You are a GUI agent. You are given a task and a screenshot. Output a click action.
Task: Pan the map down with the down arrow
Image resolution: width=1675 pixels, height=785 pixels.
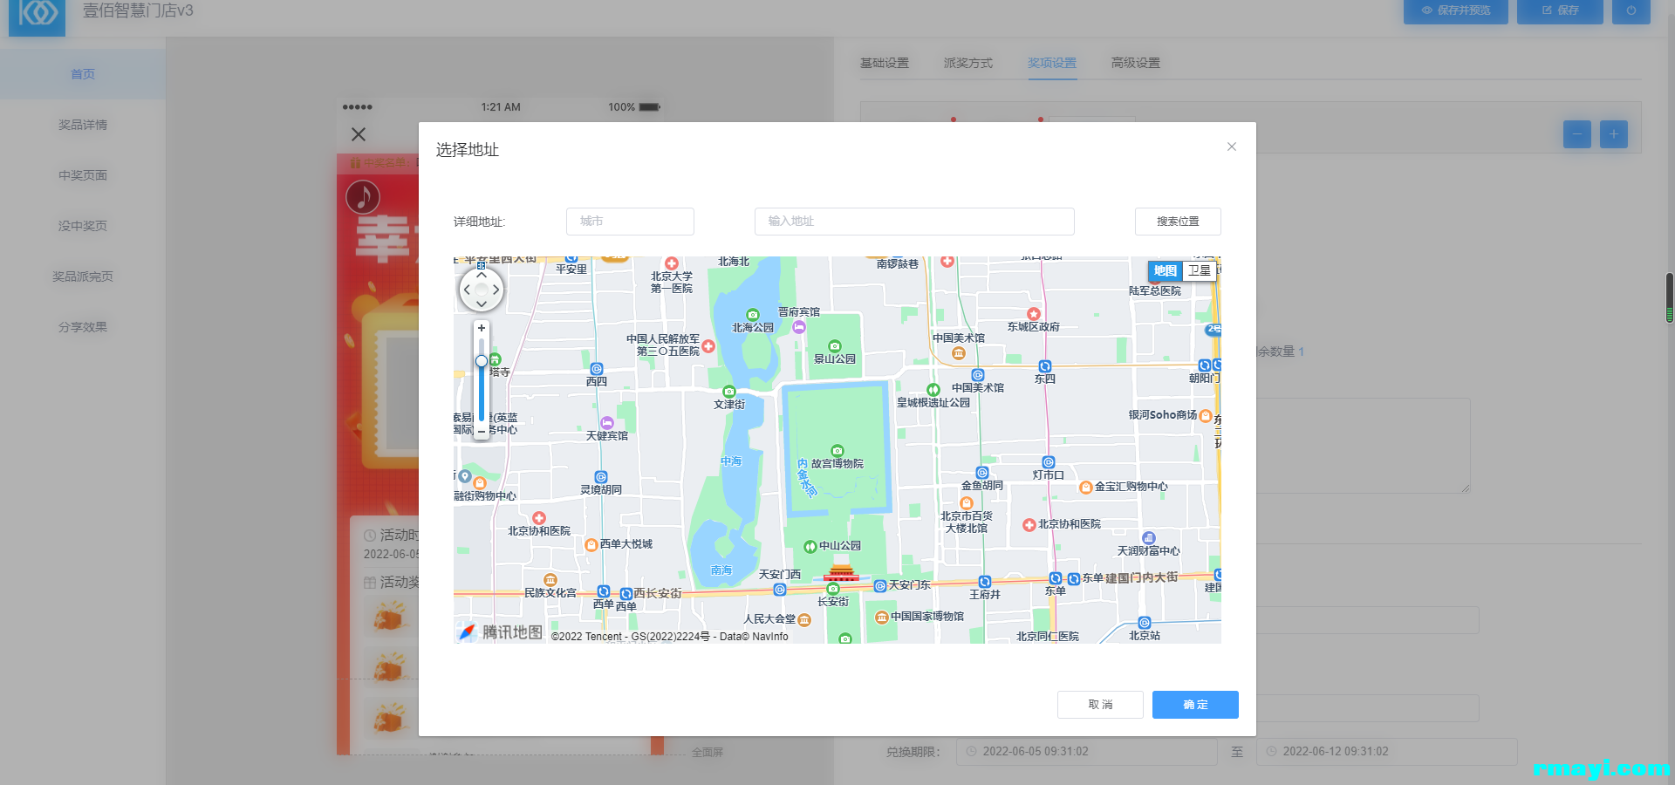482,304
